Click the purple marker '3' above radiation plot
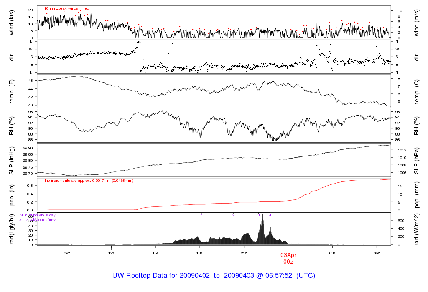 [x=258, y=215]
